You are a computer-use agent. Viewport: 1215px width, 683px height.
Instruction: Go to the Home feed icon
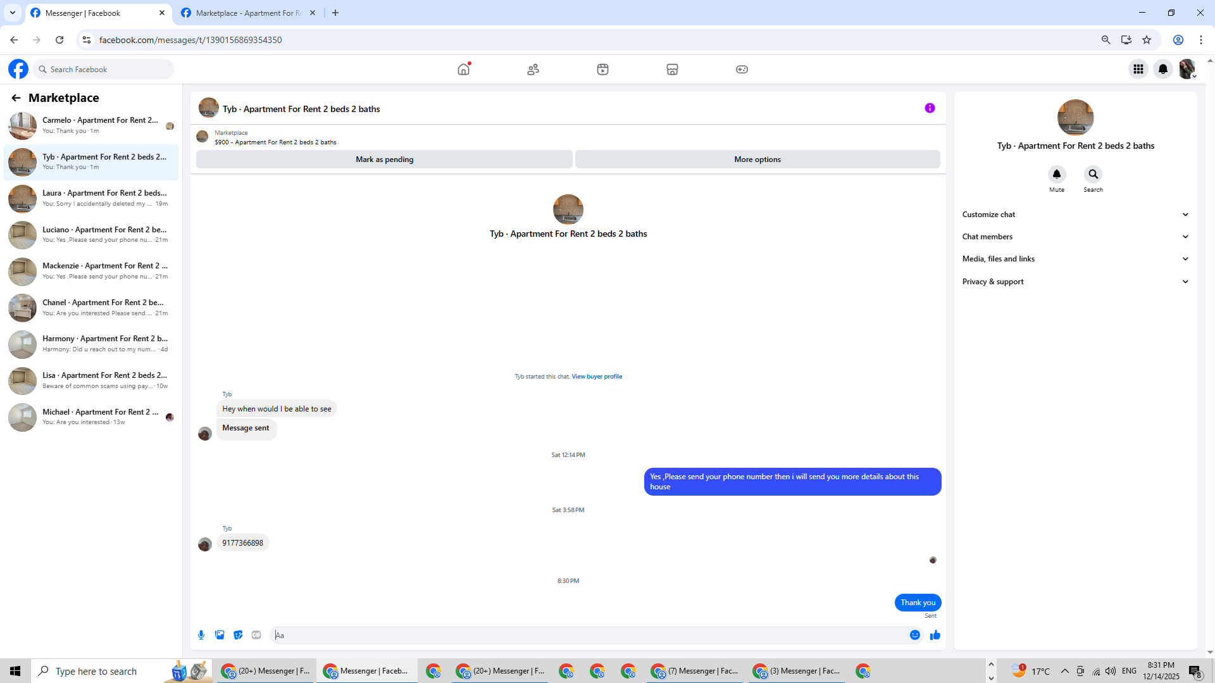(x=464, y=69)
